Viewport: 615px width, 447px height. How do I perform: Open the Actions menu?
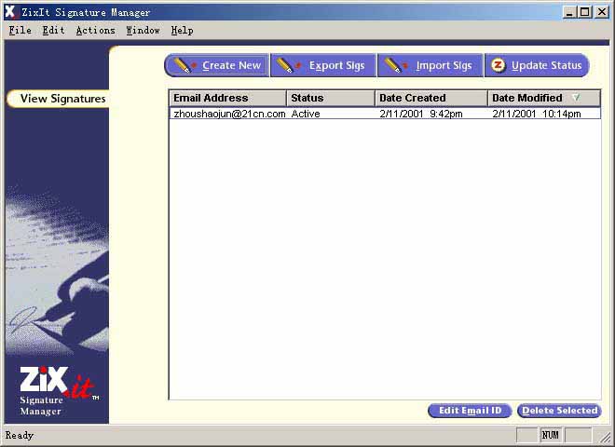pos(95,30)
